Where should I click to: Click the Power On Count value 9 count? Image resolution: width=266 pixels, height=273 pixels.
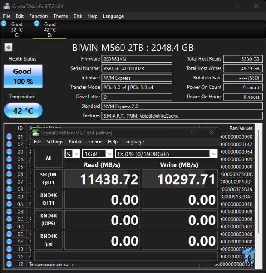pos(243,88)
